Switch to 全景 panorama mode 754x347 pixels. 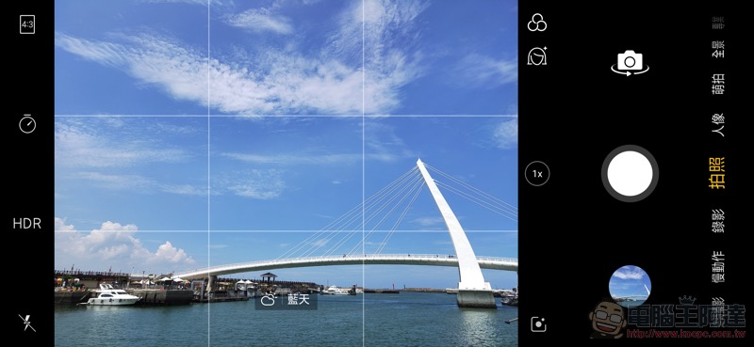pyautogui.click(x=718, y=49)
